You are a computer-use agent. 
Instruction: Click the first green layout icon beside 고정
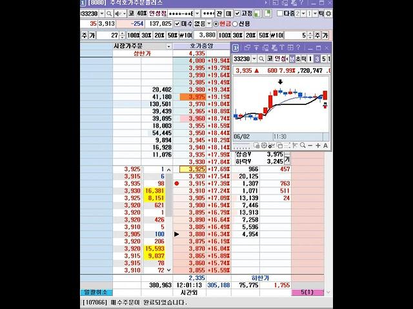coord(257,14)
